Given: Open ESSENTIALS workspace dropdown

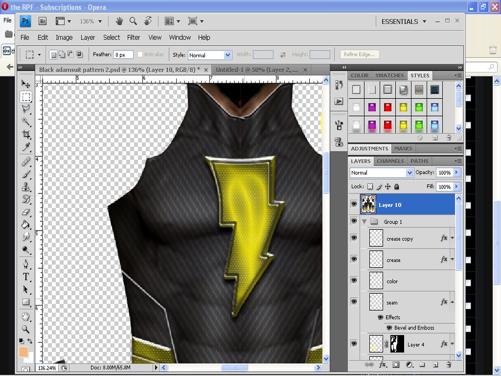Looking at the screenshot, I should point(404,22).
